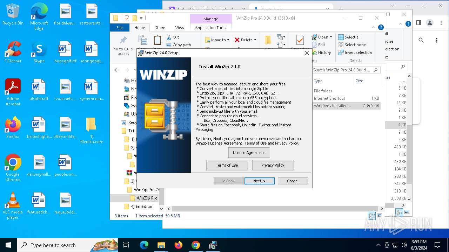Click Invert selection in ribbon
449x252 pixels.
pos(355,52)
